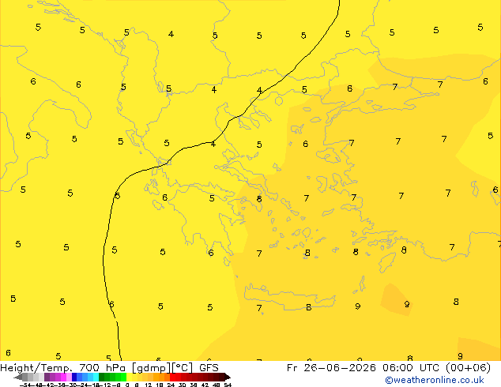Click the bright magenta legend swatch

click(x=63, y=377)
